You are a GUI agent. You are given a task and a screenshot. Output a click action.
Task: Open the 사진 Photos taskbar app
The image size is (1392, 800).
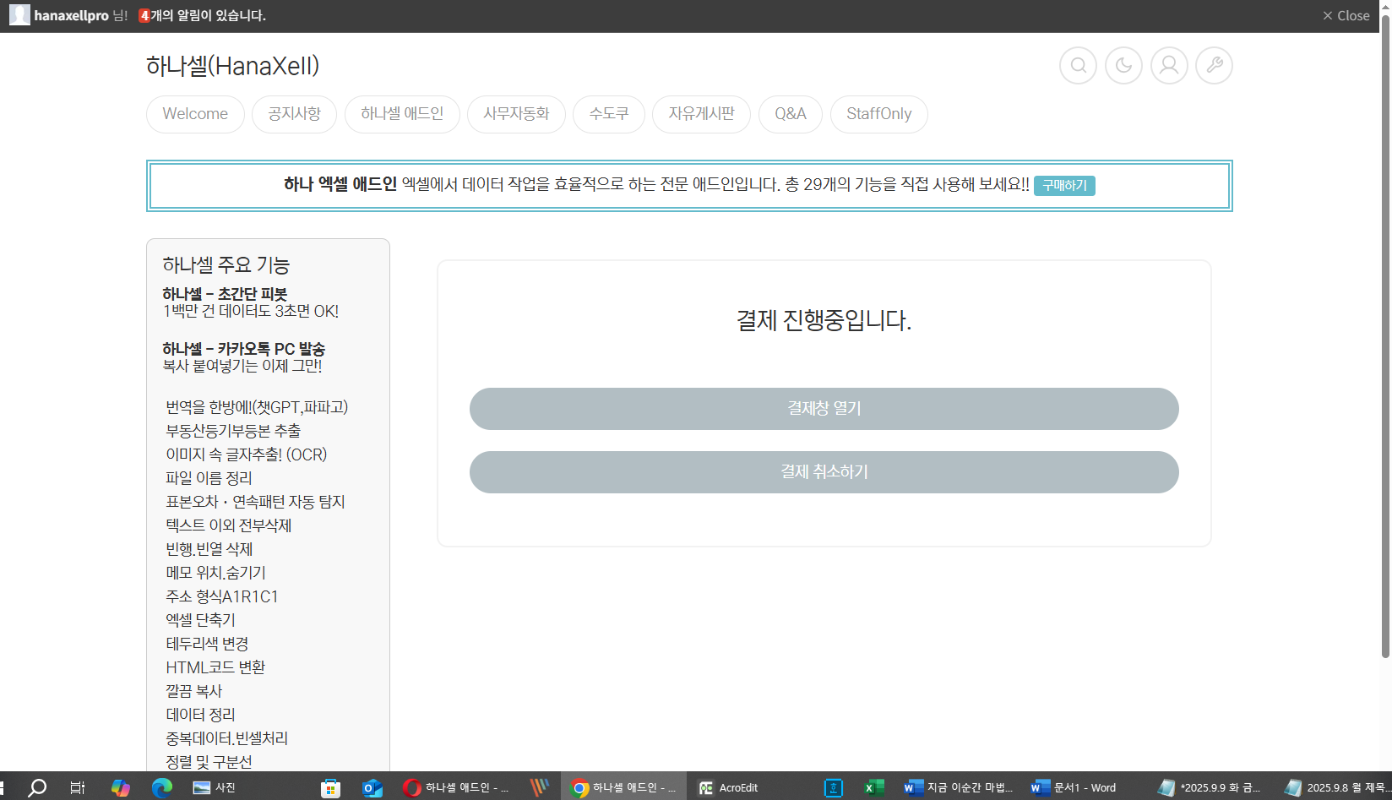(x=215, y=787)
